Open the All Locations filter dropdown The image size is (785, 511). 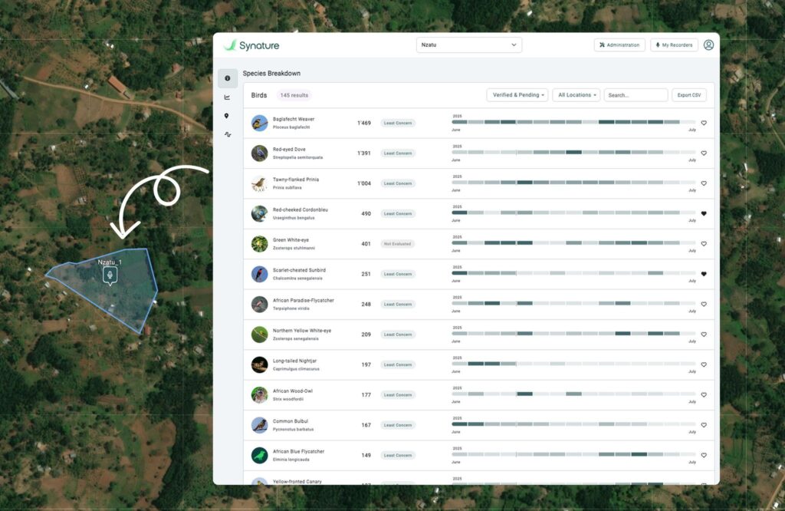coord(576,95)
